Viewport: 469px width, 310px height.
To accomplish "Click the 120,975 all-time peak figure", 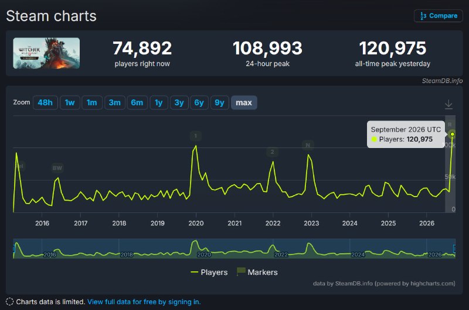I will click(392, 48).
